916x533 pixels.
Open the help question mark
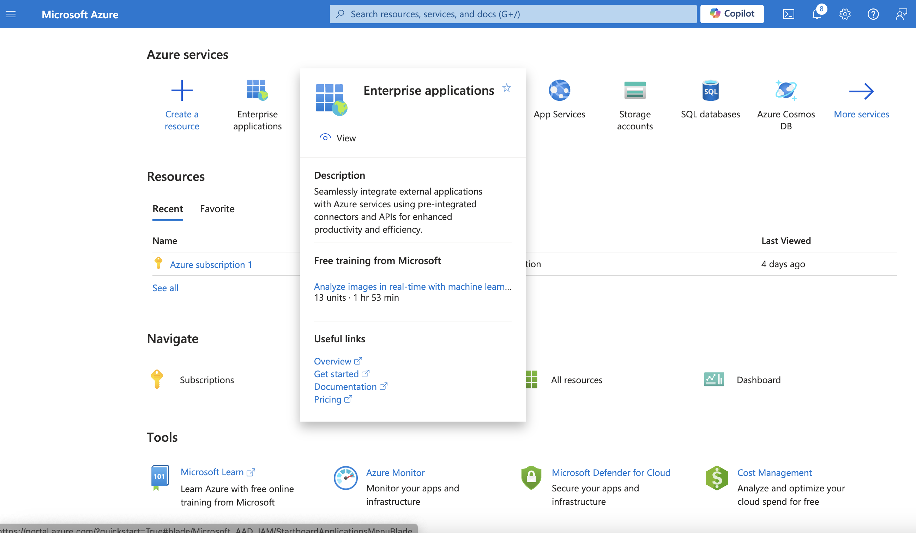tap(873, 14)
